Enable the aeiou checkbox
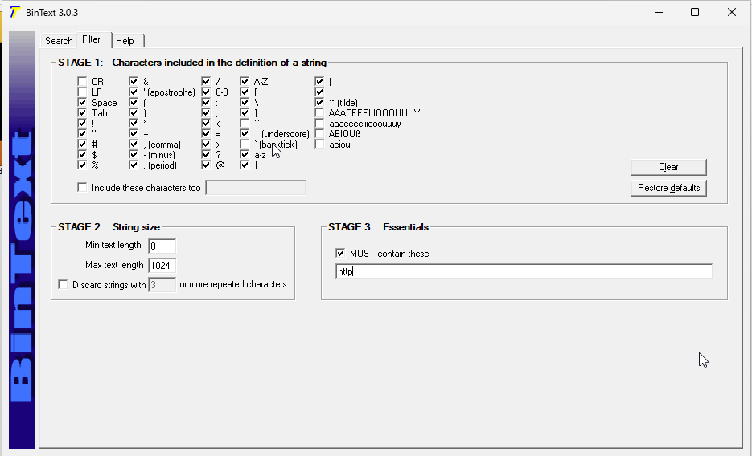Screen dimensions: 752x456 pyautogui.click(x=319, y=144)
